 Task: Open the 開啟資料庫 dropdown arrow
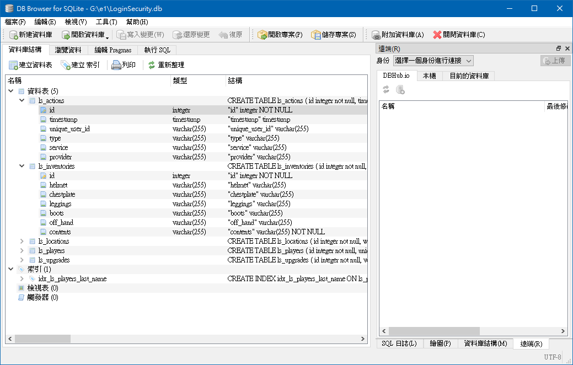[107, 38]
